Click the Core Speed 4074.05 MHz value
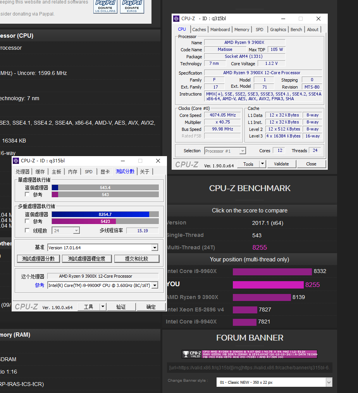Viewport: 358px width, 393px height. click(x=222, y=115)
